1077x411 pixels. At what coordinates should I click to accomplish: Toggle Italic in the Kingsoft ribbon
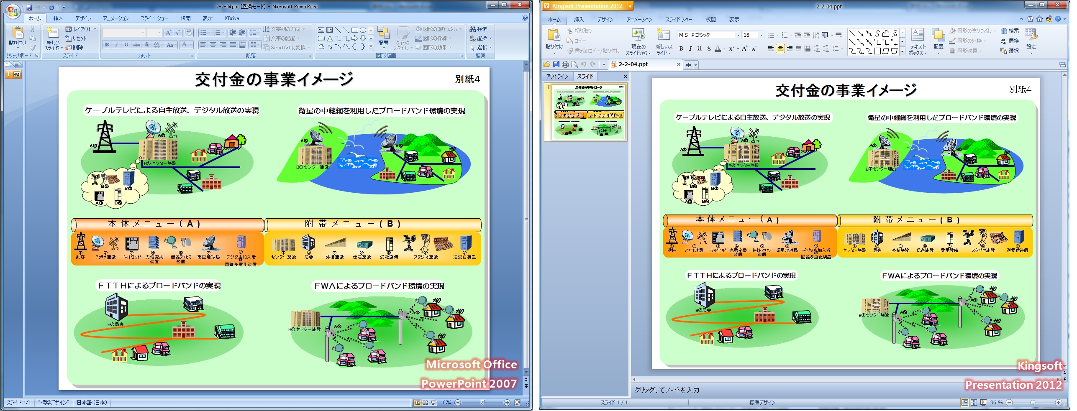690,49
